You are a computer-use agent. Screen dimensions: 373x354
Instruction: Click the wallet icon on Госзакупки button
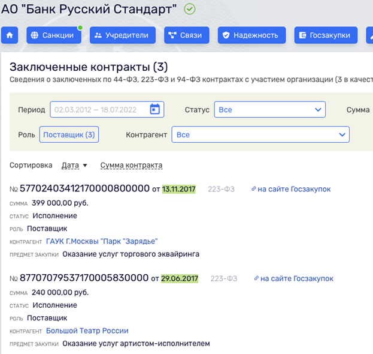pyautogui.click(x=302, y=35)
